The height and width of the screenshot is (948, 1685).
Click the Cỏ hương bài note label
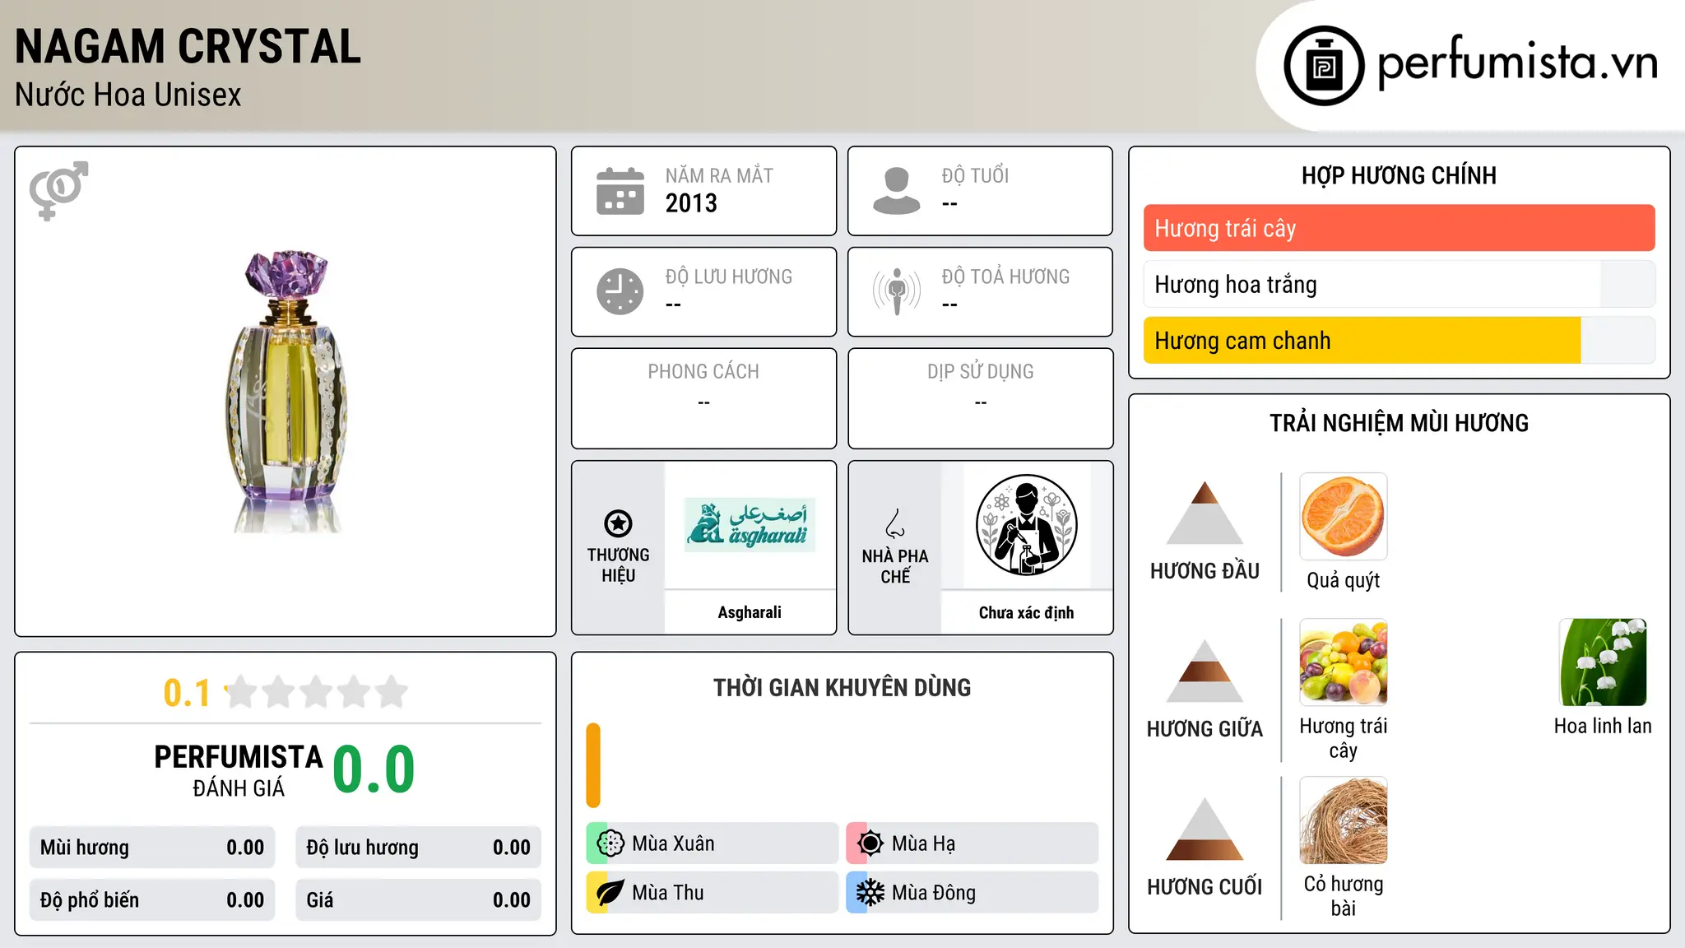[1344, 895]
